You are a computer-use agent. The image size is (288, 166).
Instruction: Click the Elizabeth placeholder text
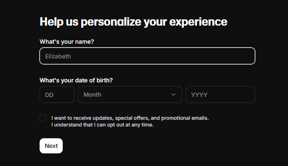[x=58, y=56]
